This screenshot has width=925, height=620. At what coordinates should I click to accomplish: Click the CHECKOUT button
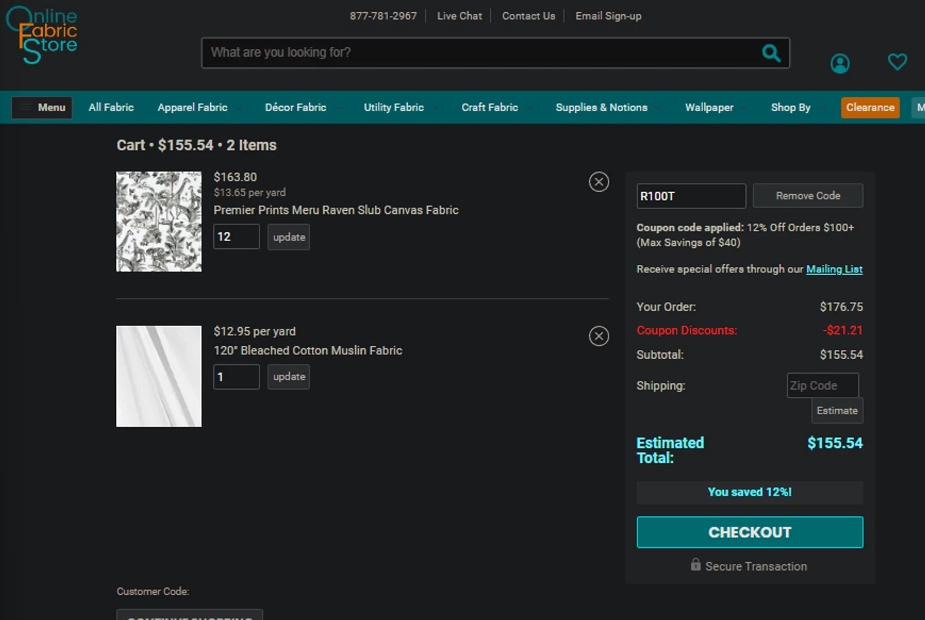[750, 532]
